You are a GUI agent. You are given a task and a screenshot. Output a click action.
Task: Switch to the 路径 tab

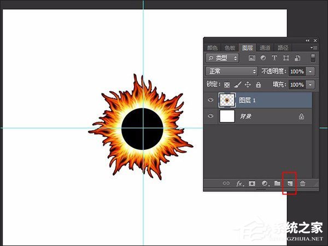click(282, 48)
